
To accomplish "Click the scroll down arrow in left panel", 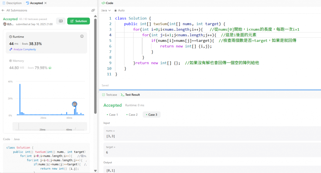I will [x=95, y=171].
